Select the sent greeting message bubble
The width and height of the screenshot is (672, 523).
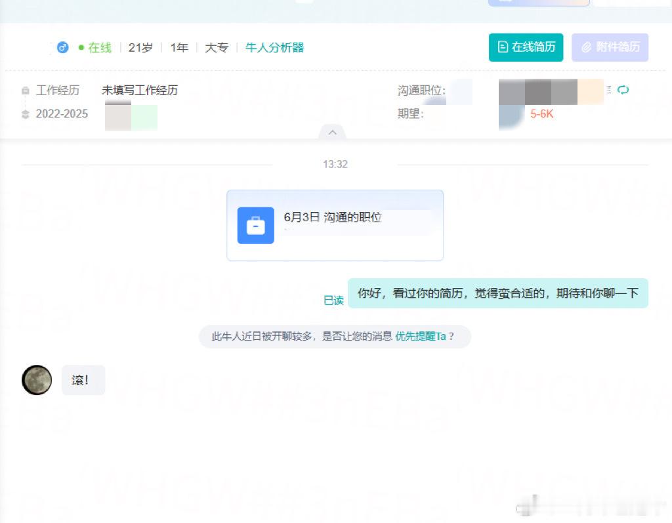(x=498, y=293)
